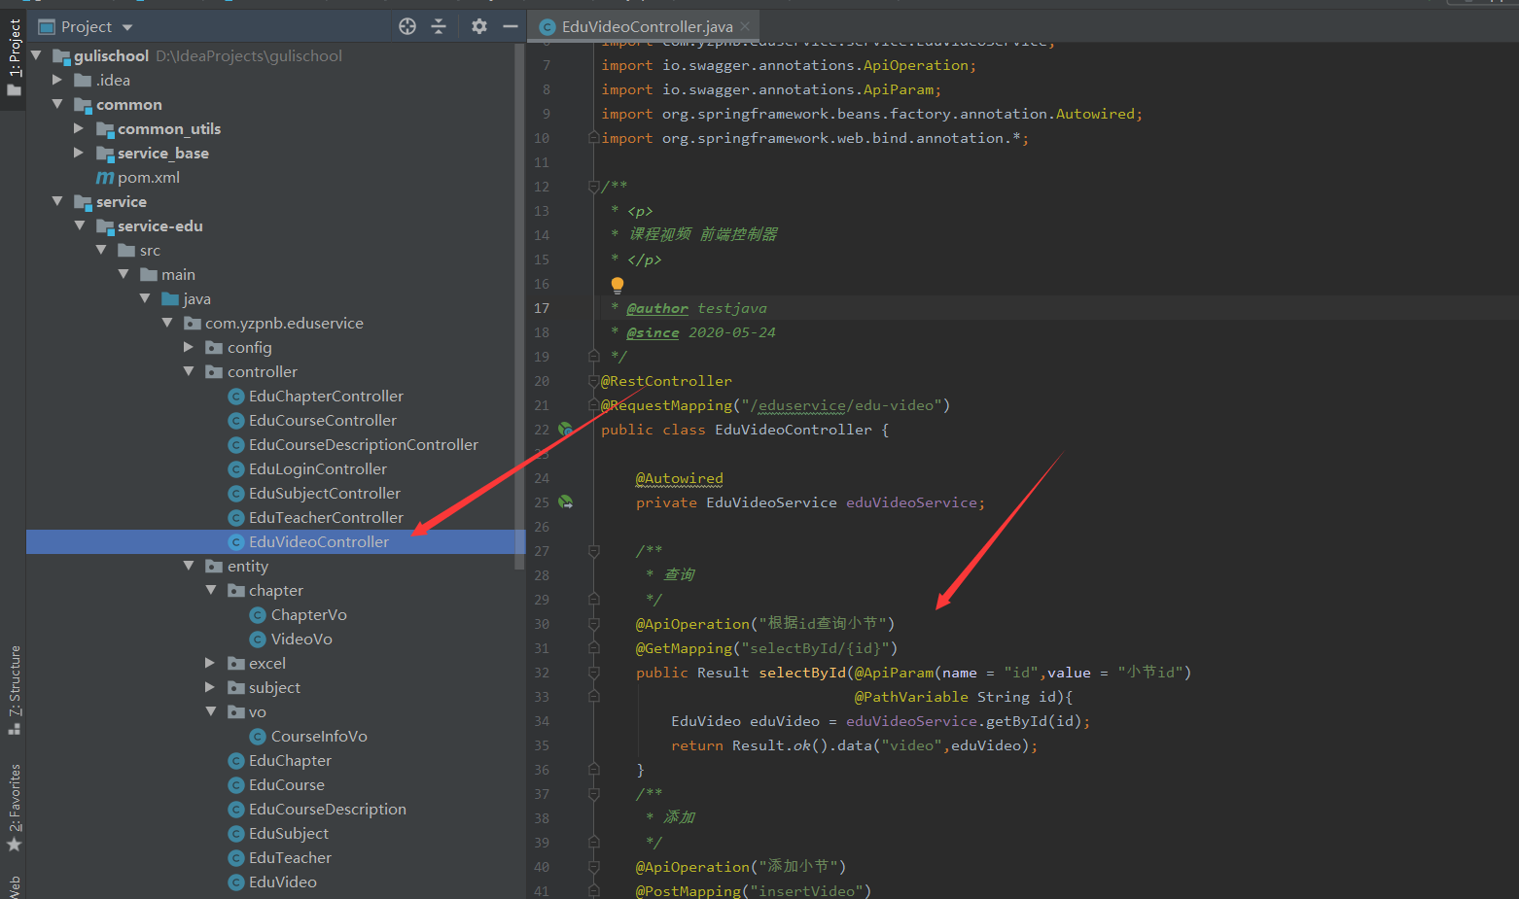Open EduSubjectController class
The width and height of the screenshot is (1519, 899).
(324, 493)
